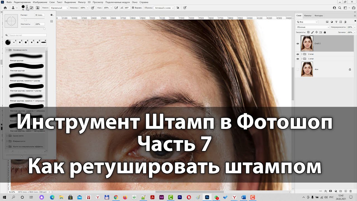Open the 'Изображение' menu
The image size is (357, 201).
(40, 2)
